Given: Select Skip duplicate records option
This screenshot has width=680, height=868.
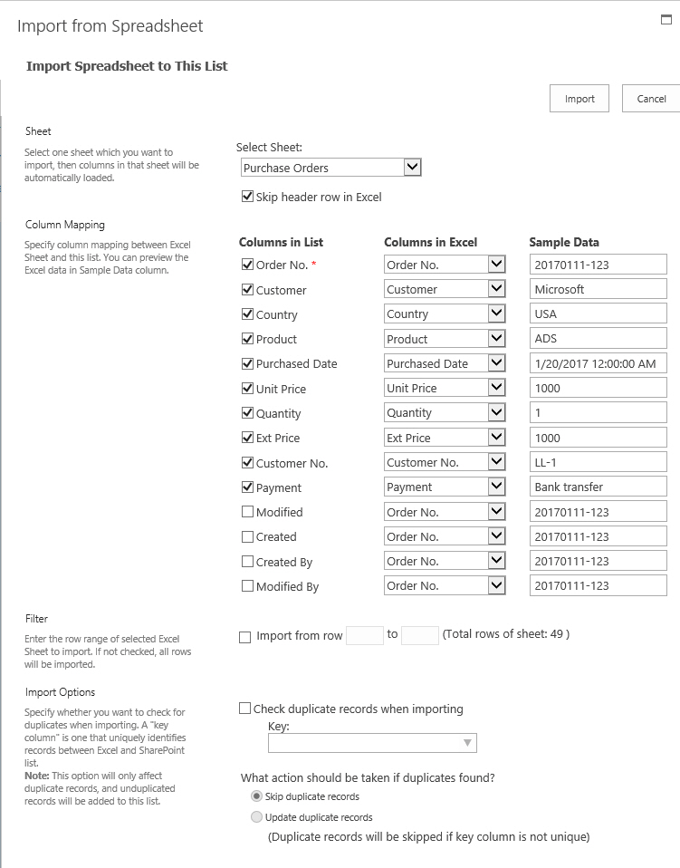Looking at the screenshot, I should pos(256,796).
